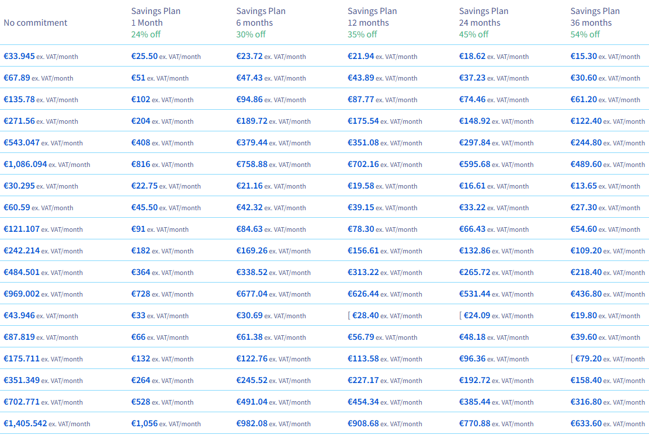This screenshot has width=649, height=435.
Task: Select the Savings Plan 6 months header
Action: point(261,17)
